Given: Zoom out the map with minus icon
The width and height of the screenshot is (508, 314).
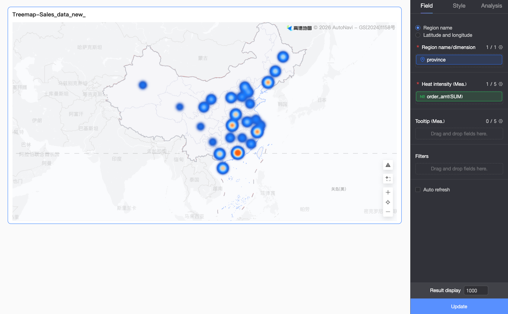Looking at the screenshot, I should click(388, 212).
